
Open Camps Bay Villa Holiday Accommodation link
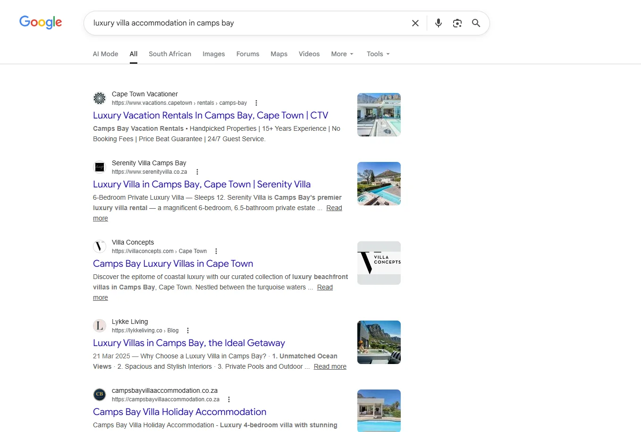(180, 412)
